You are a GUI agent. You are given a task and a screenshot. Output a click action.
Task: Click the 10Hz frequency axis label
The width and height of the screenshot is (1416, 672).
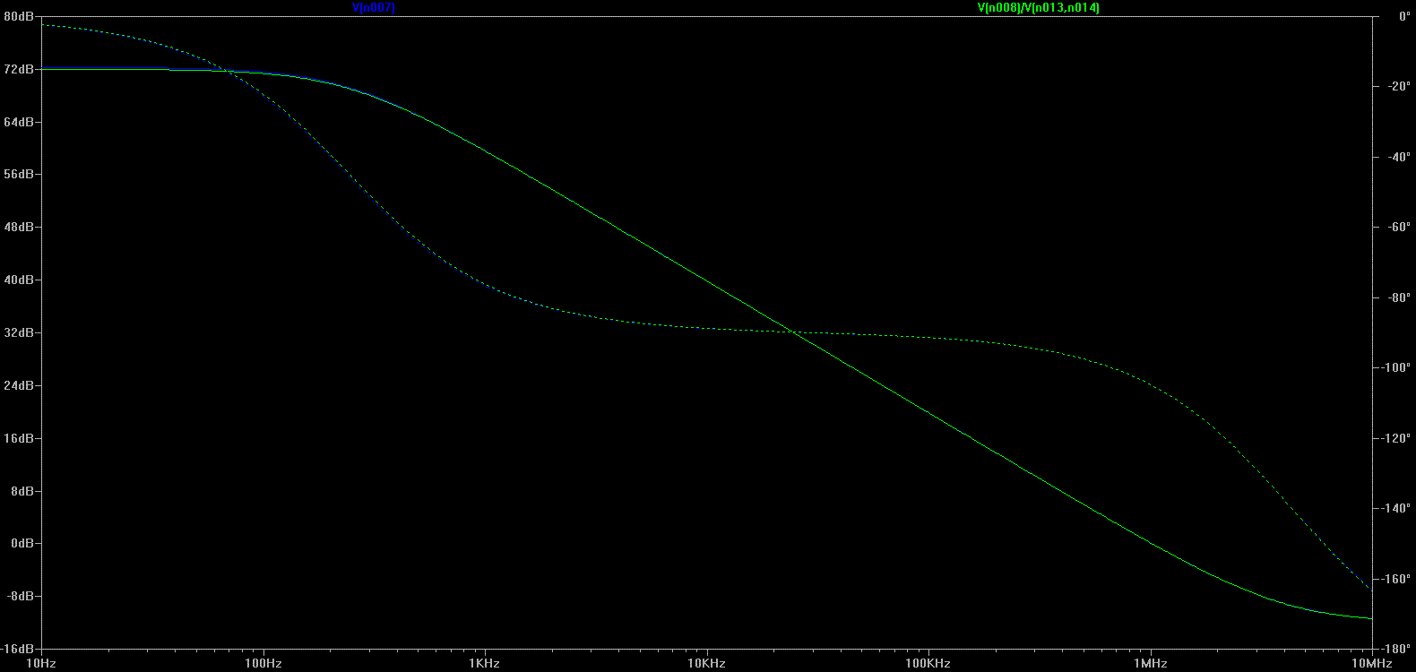(41, 664)
